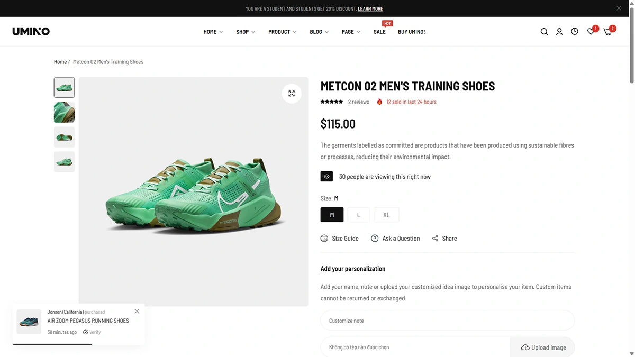Select size L

[359, 214]
